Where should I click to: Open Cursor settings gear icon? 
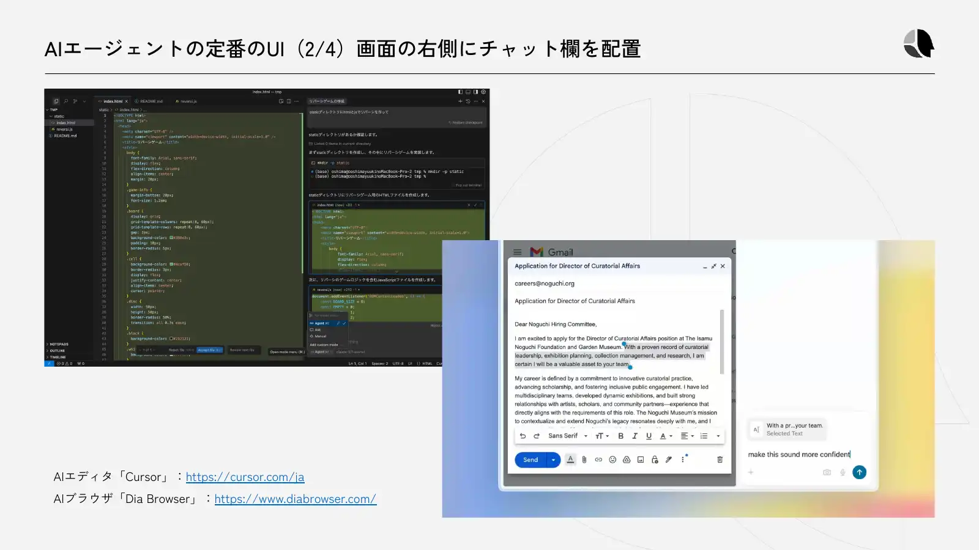483,92
